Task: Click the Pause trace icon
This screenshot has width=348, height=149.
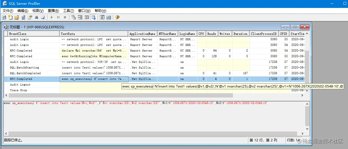Action: point(58,17)
